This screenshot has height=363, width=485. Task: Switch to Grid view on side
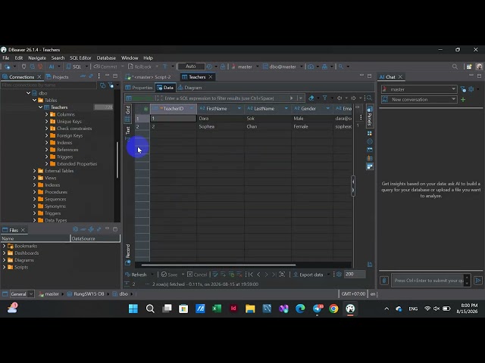click(x=128, y=113)
